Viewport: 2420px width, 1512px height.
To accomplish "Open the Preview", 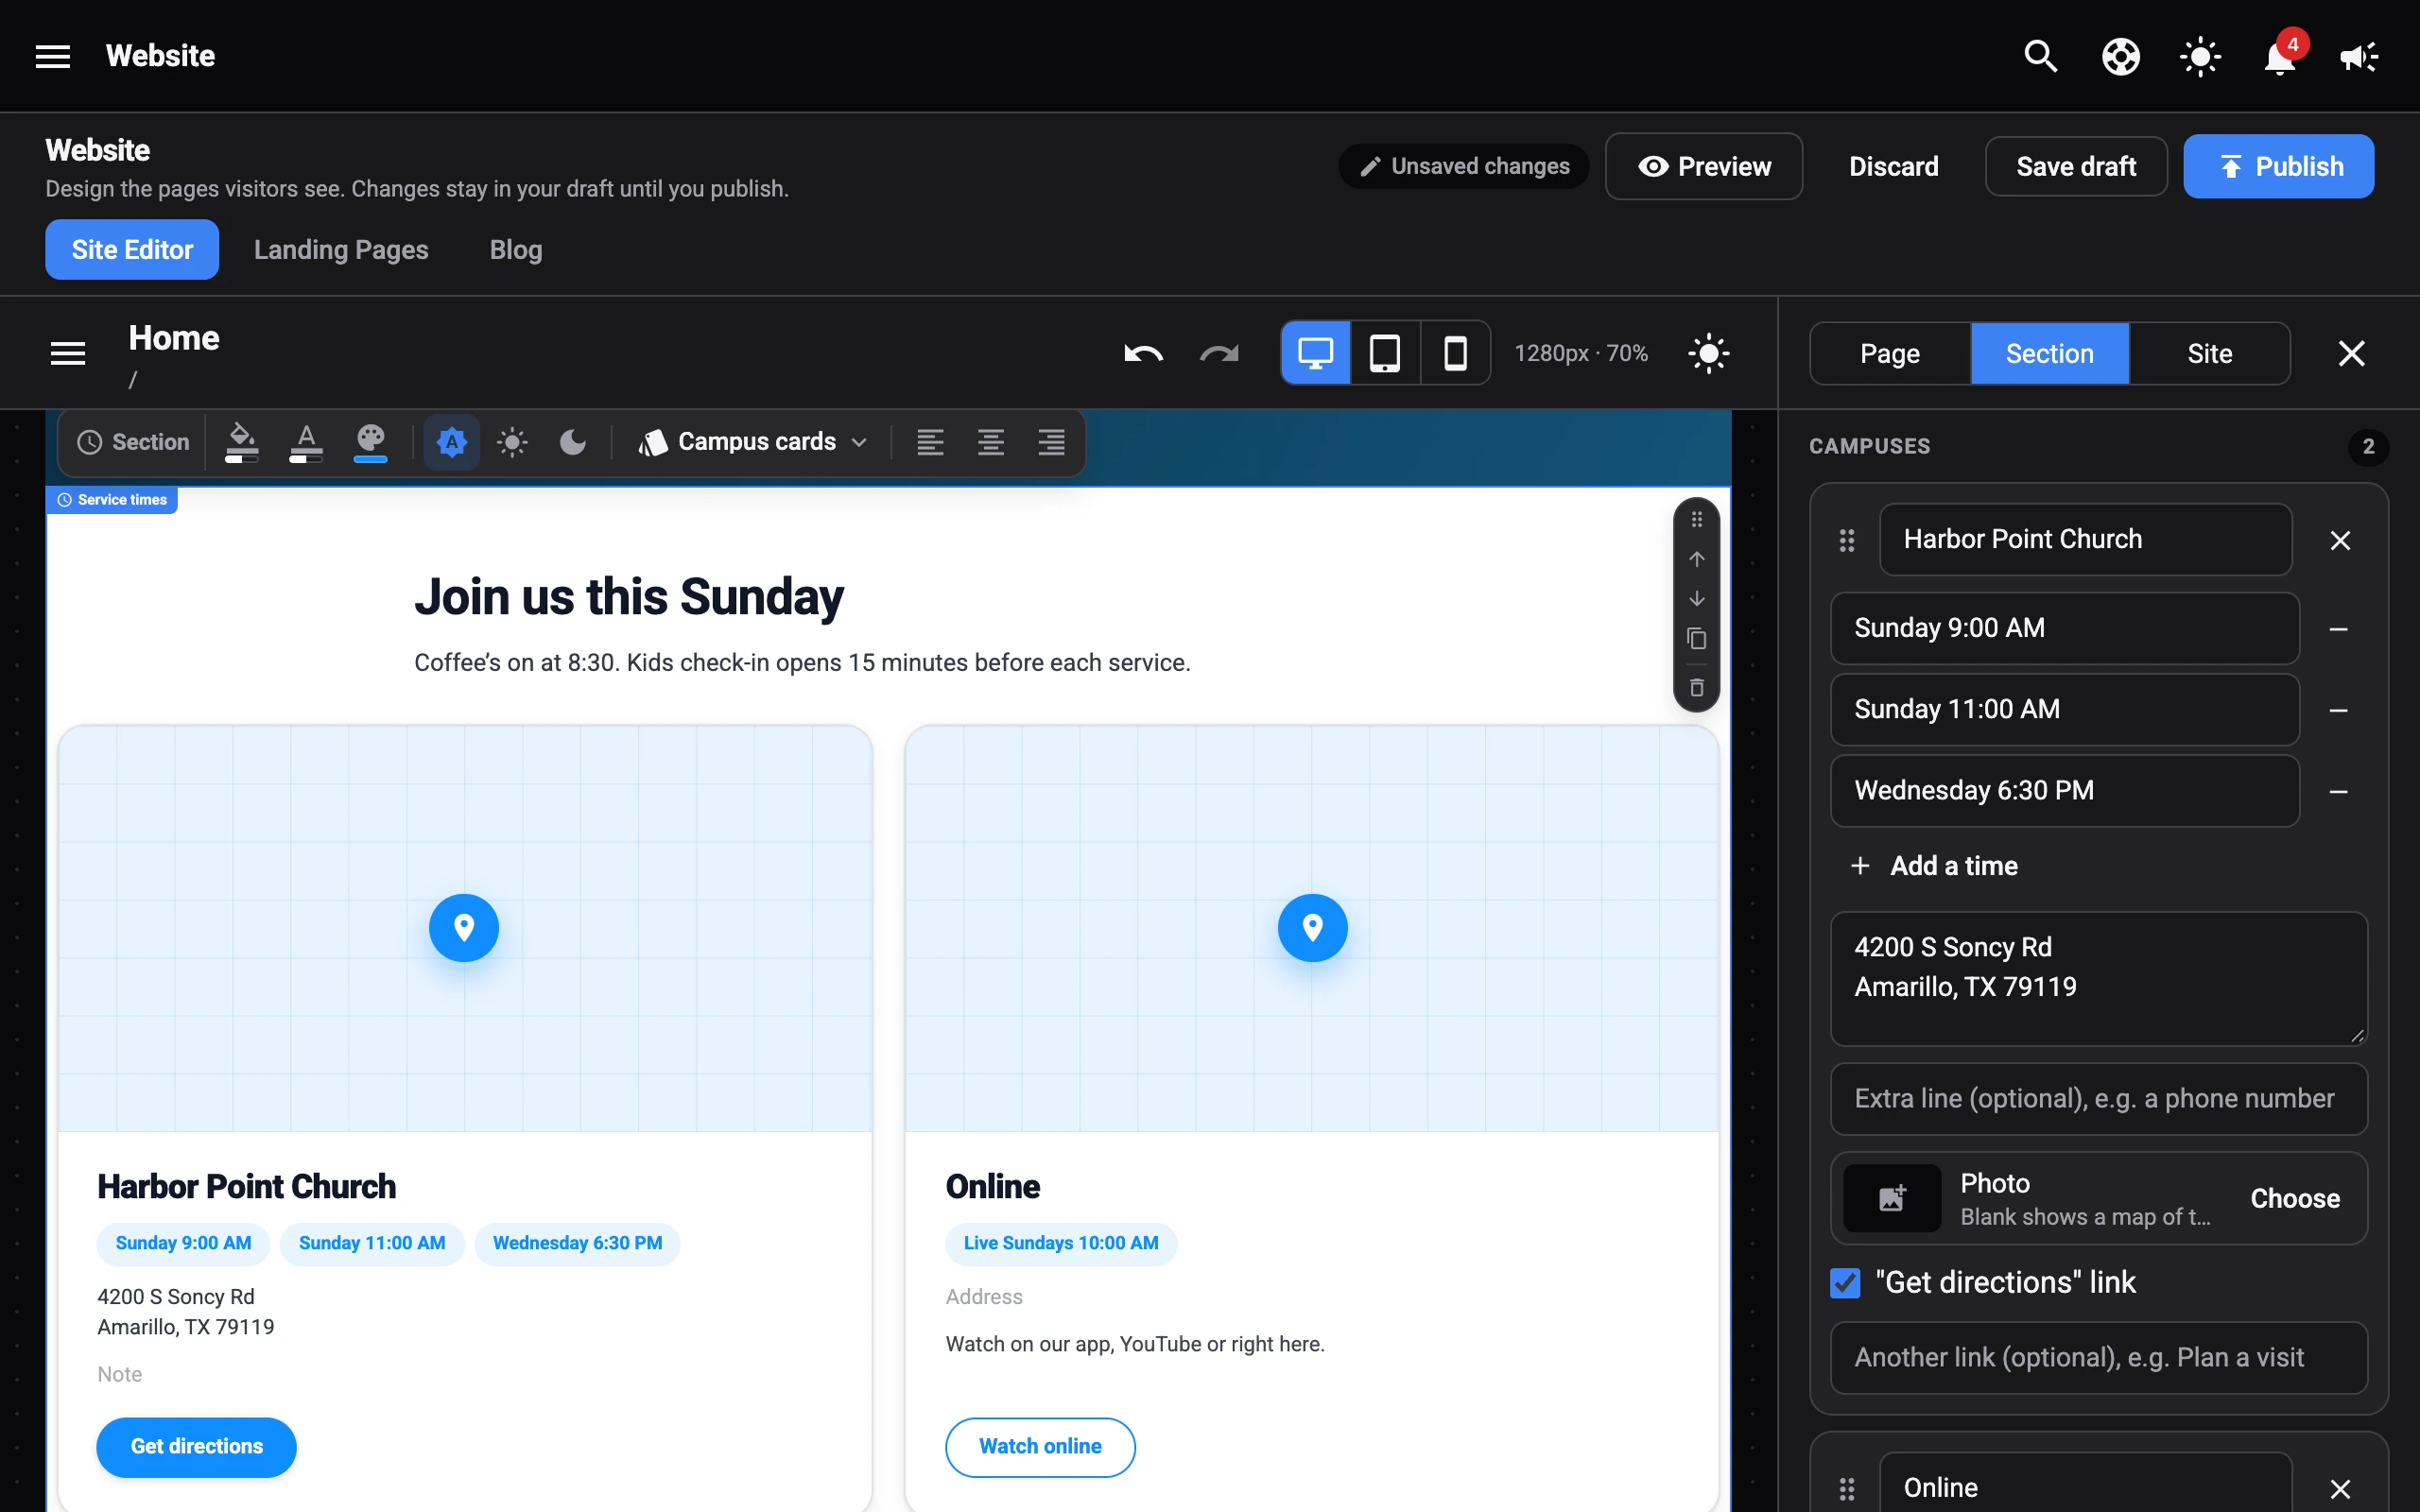I will [x=1704, y=166].
